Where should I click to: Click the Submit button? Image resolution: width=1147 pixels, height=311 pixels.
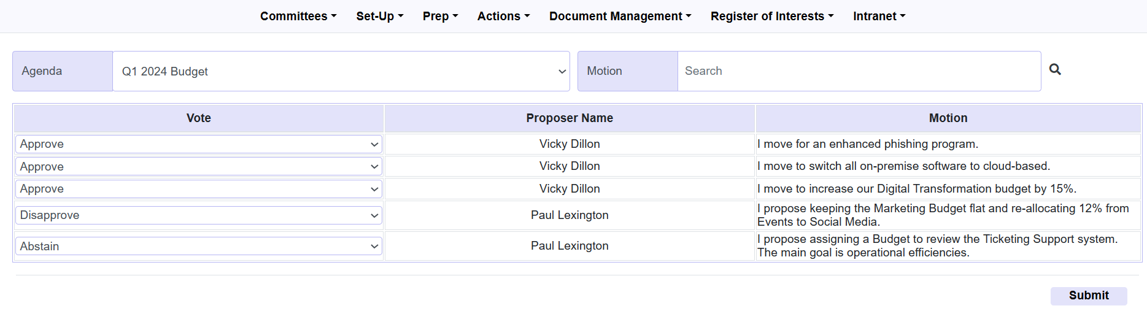pos(1089,296)
